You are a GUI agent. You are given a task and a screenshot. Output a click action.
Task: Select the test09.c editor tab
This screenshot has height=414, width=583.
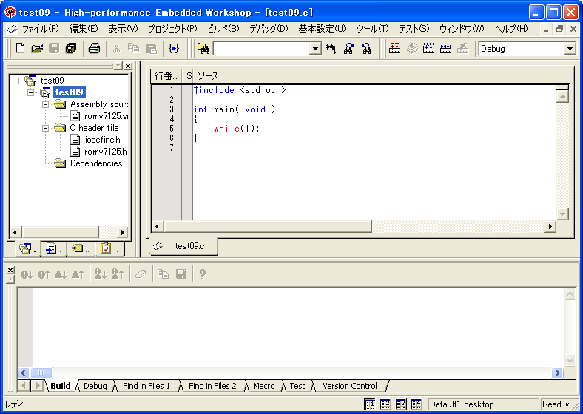[x=189, y=246]
